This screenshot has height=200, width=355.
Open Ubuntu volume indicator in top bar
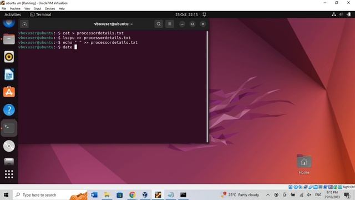pos(341,14)
